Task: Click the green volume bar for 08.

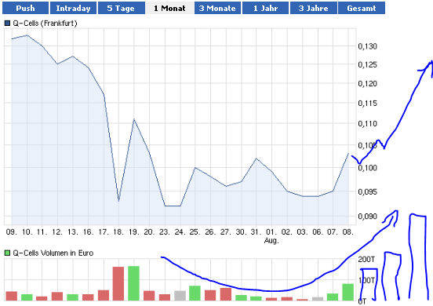Action: (x=348, y=292)
